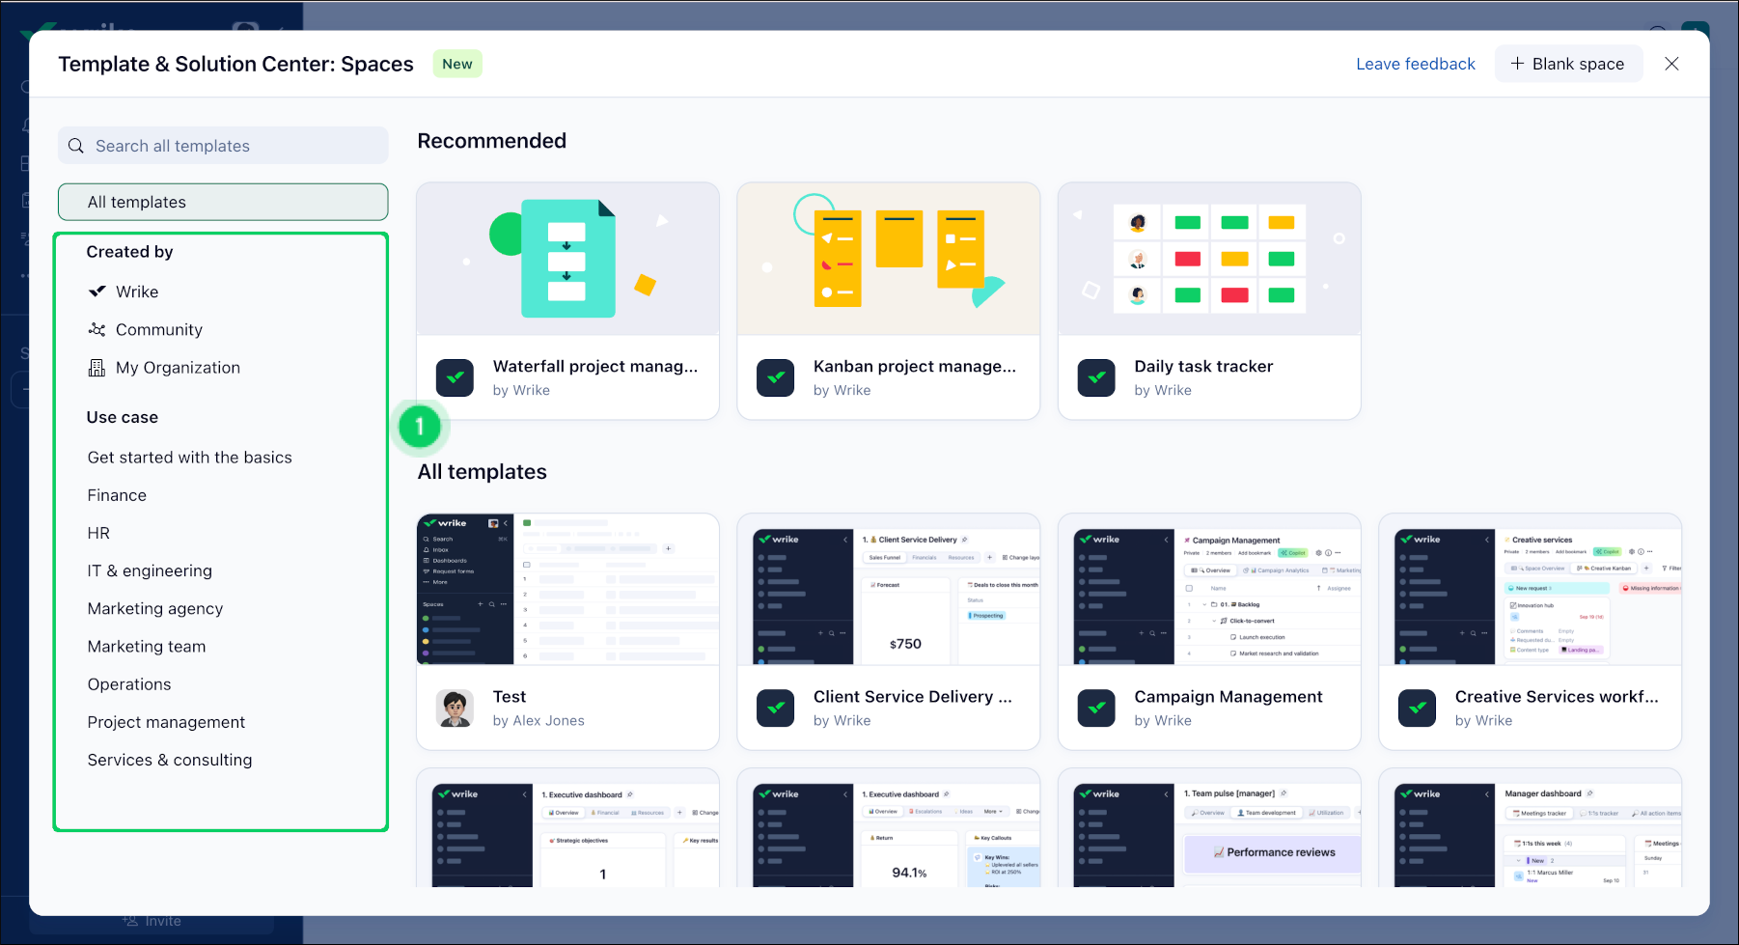This screenshot has width=1739, height=945.
Task: Open the Kanban project management template card
Action: coord(888,301)
